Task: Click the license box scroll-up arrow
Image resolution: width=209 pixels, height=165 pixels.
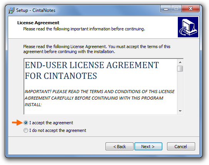Action: [180, 62]
